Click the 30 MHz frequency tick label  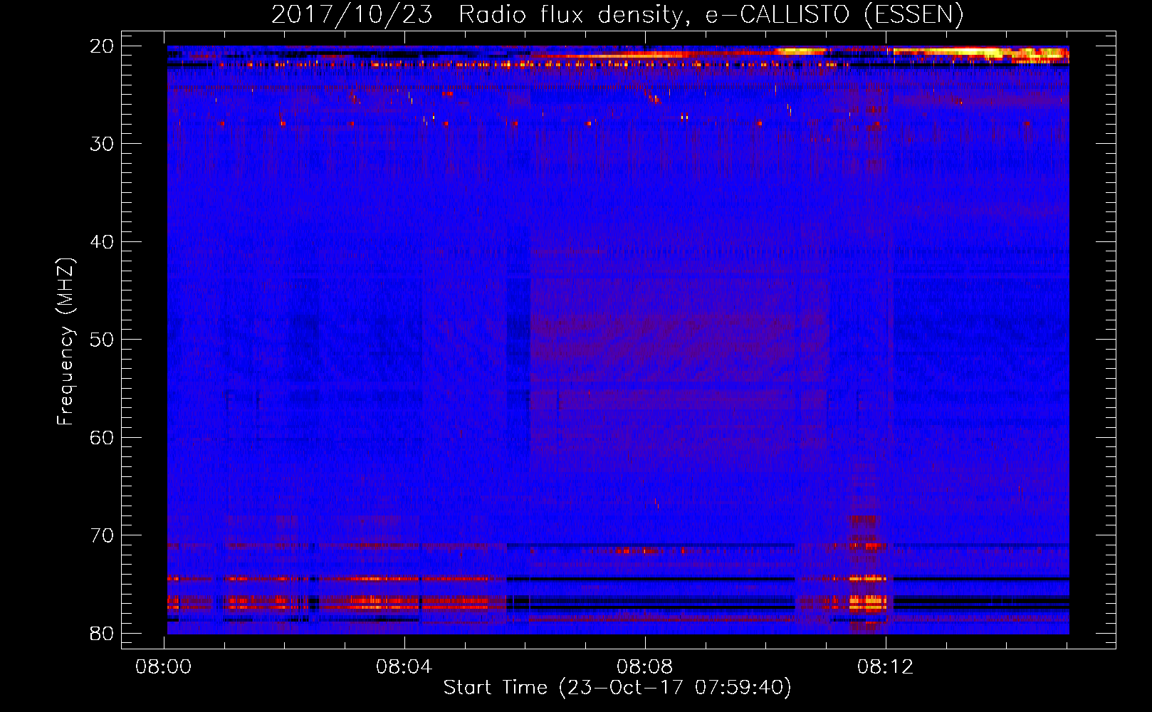(102, 144)
